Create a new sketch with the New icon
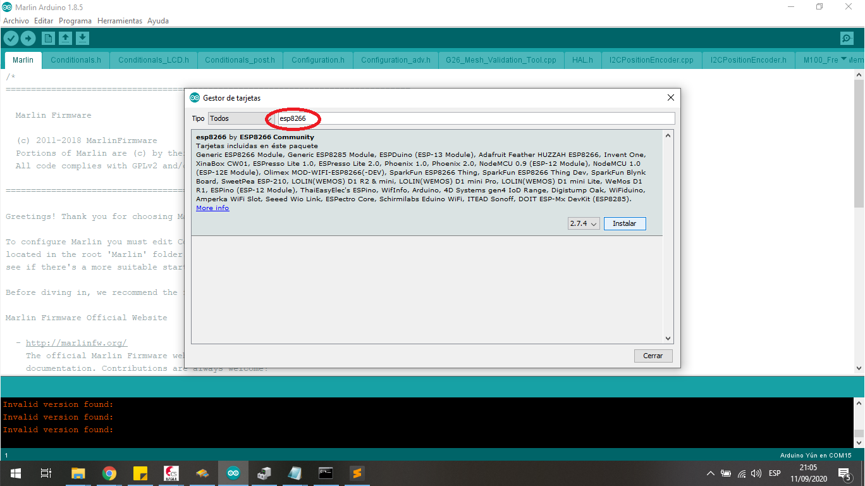 48,39
